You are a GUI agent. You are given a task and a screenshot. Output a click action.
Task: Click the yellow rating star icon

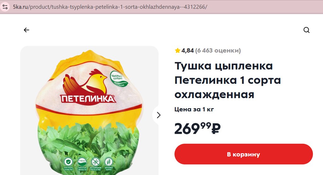click(177, 50)
